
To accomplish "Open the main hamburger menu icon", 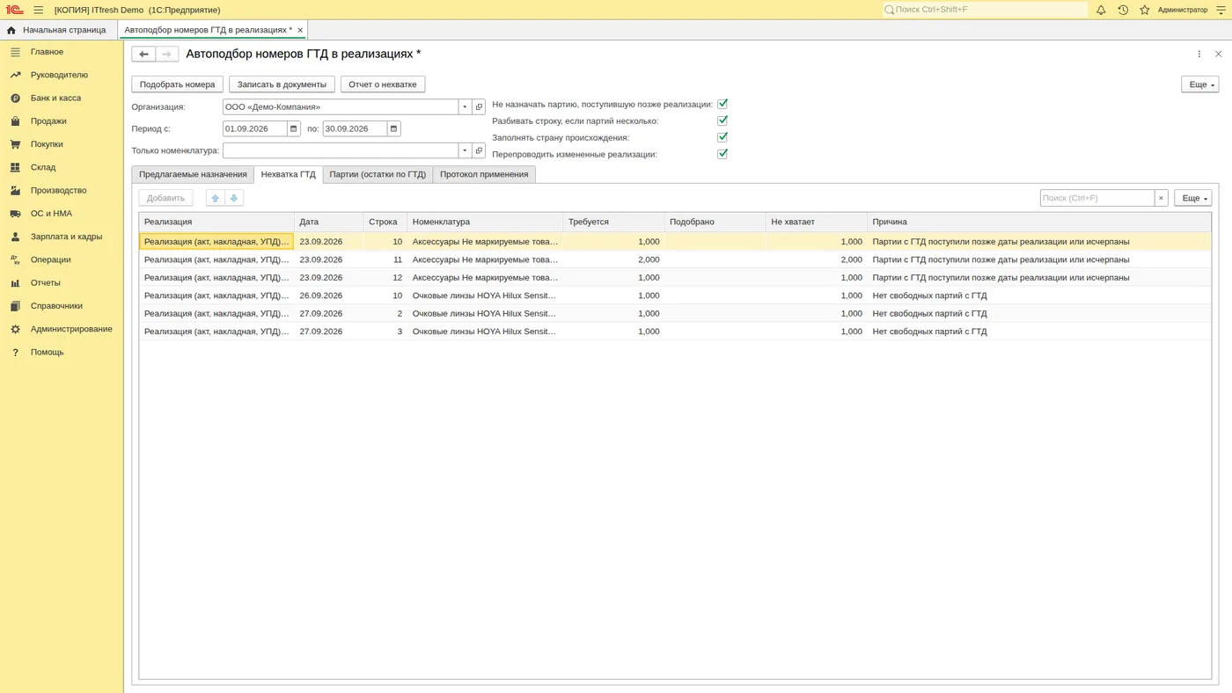I will point(39,10).
